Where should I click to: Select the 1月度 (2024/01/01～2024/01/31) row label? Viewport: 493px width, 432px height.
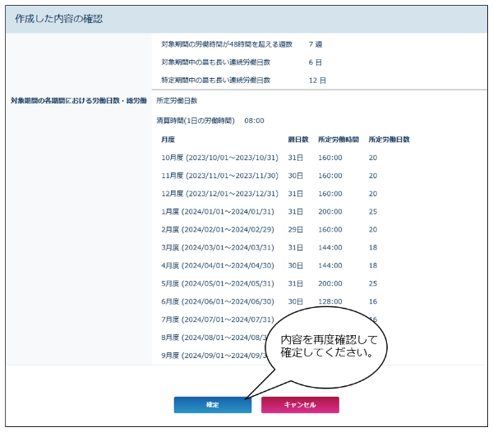216,212
